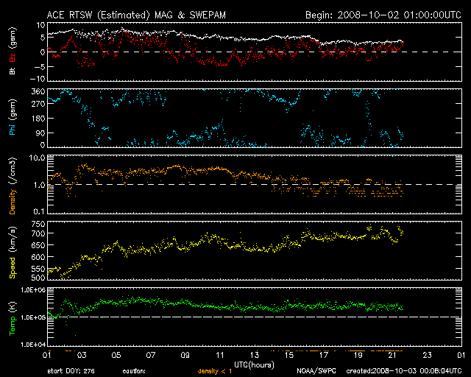Click the '15' hour label on the time axis
Viewport: 471px width, 377px height.
coord(289,355)
